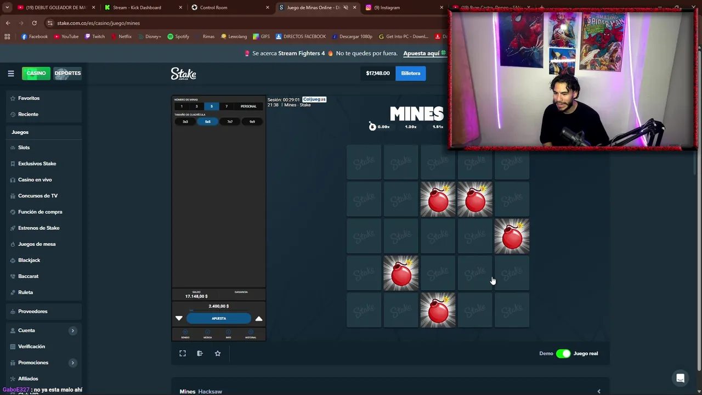This screenshot has width=702, height=395.
Task: Open the live chat support bubble
Action: (x=680, y=378)
